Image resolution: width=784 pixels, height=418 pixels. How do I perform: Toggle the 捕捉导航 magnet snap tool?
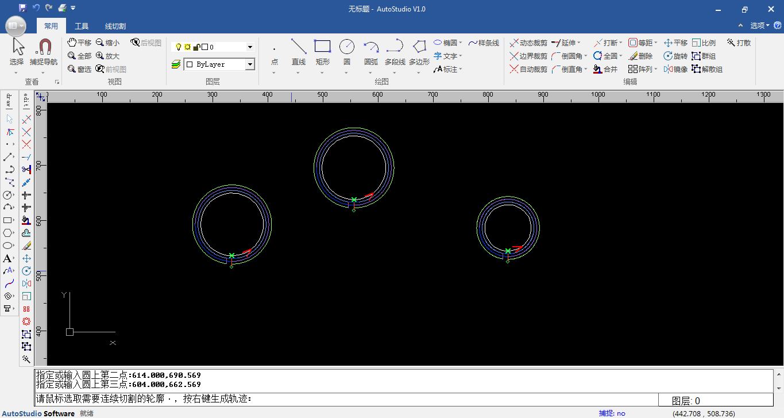click(44, 52)
